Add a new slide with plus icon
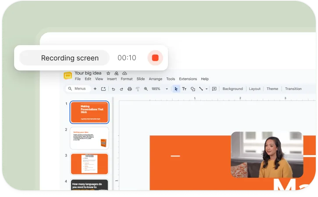Screen dimensions: 318x197 click(x=95, y=89)
